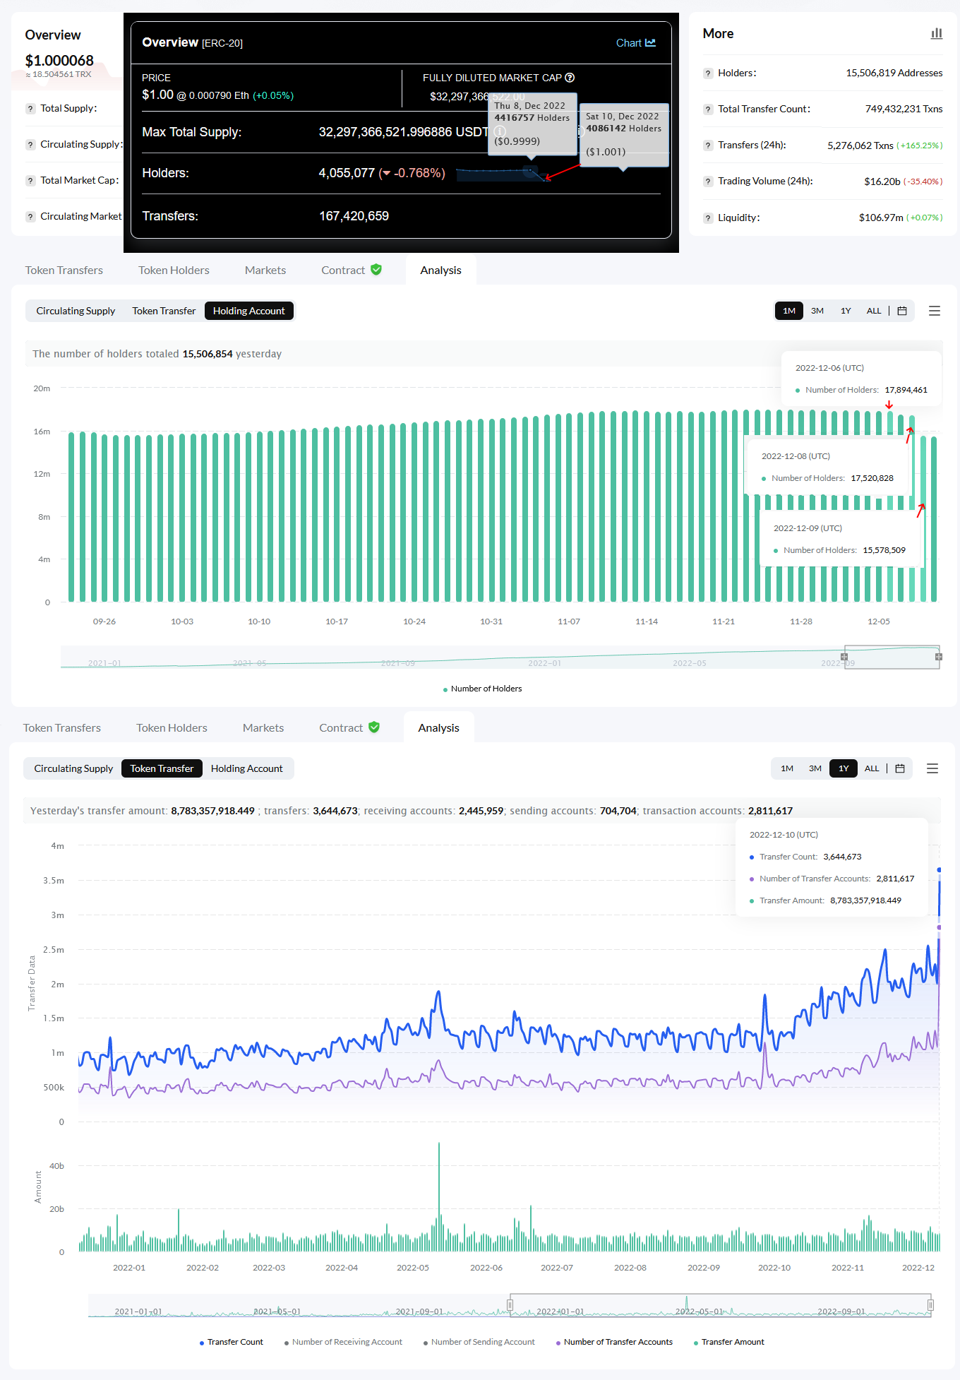The width and height of the screenshot is (960, 1380).
Task: Click the Token Transfer button on the holders chart panel
Action: click(164, 311)
